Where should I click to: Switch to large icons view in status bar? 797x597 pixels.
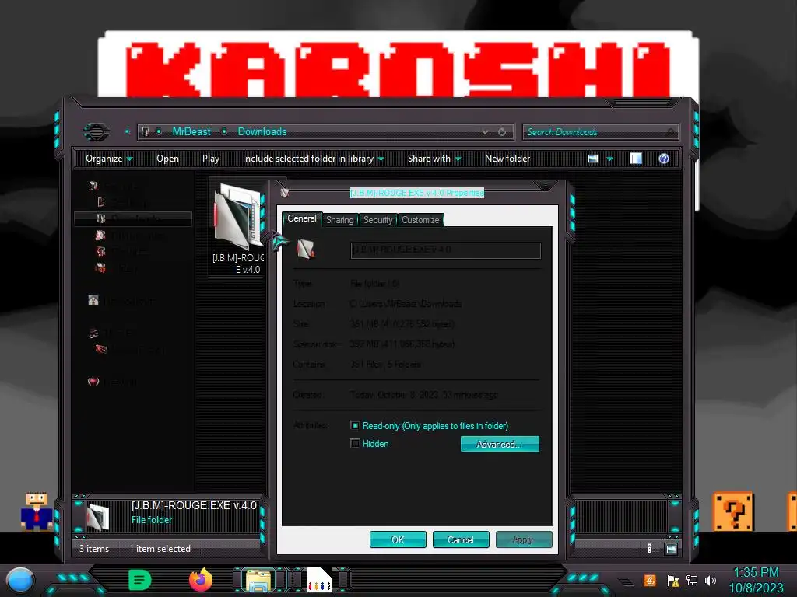tap(672, 549)
